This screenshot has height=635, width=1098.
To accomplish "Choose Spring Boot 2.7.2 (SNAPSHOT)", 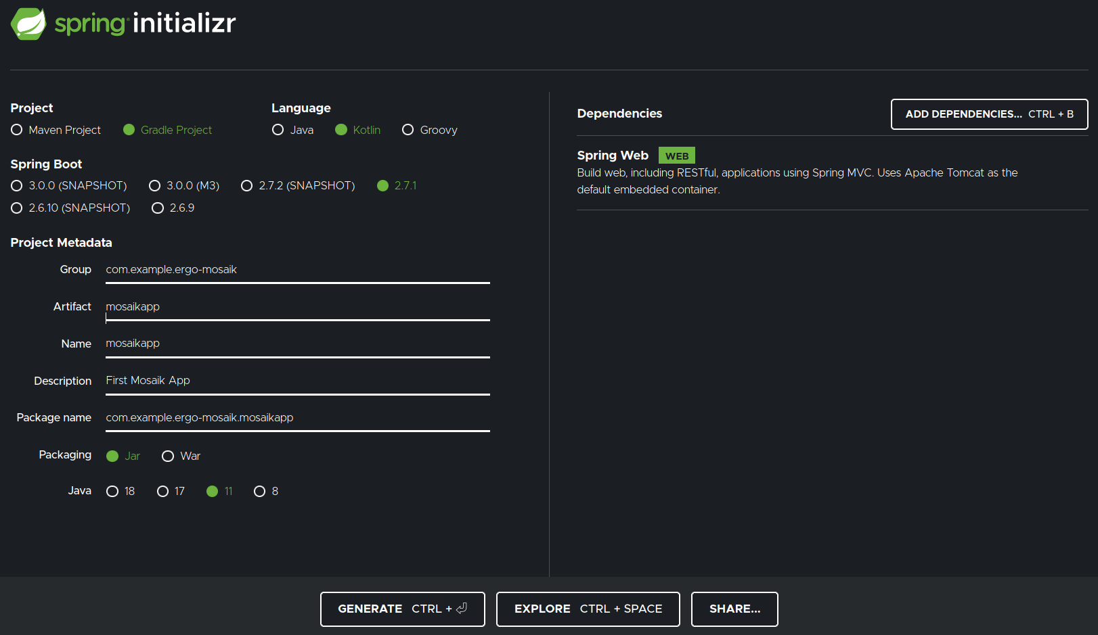I will click(247, 185).
